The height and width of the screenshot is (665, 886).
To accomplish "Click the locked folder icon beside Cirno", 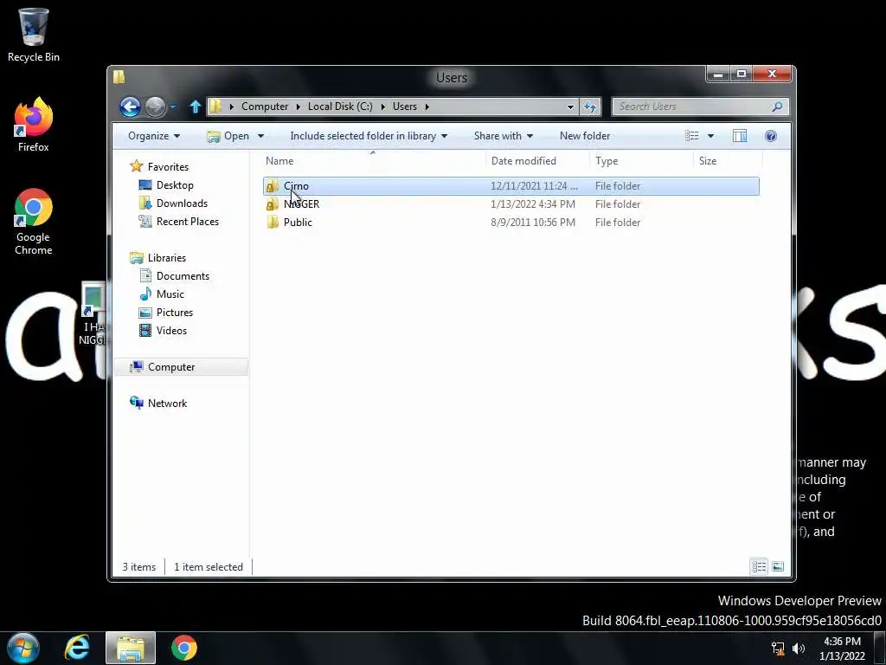I will tap(273, 186).
